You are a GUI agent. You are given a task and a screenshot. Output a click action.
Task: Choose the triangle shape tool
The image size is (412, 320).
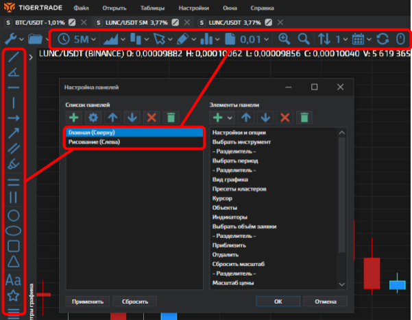(13, 263)
